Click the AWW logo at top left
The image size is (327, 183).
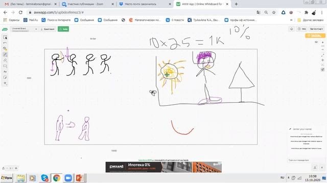tap(5, 29)
